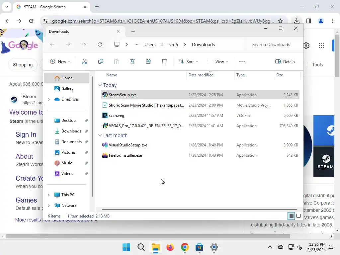
Task: Select Gallery in navigation pane
Action: (66, 89)
